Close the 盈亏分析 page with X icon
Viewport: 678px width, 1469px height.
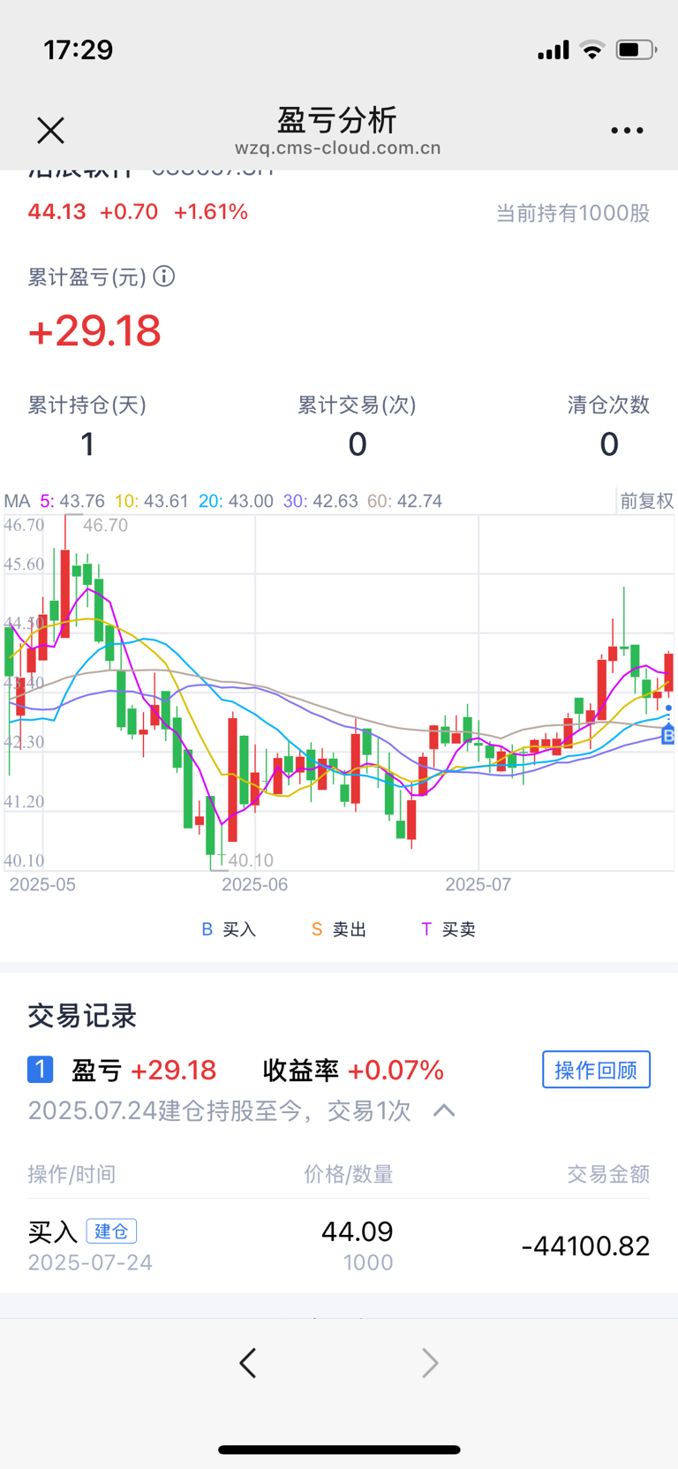[x=50, y=131]
